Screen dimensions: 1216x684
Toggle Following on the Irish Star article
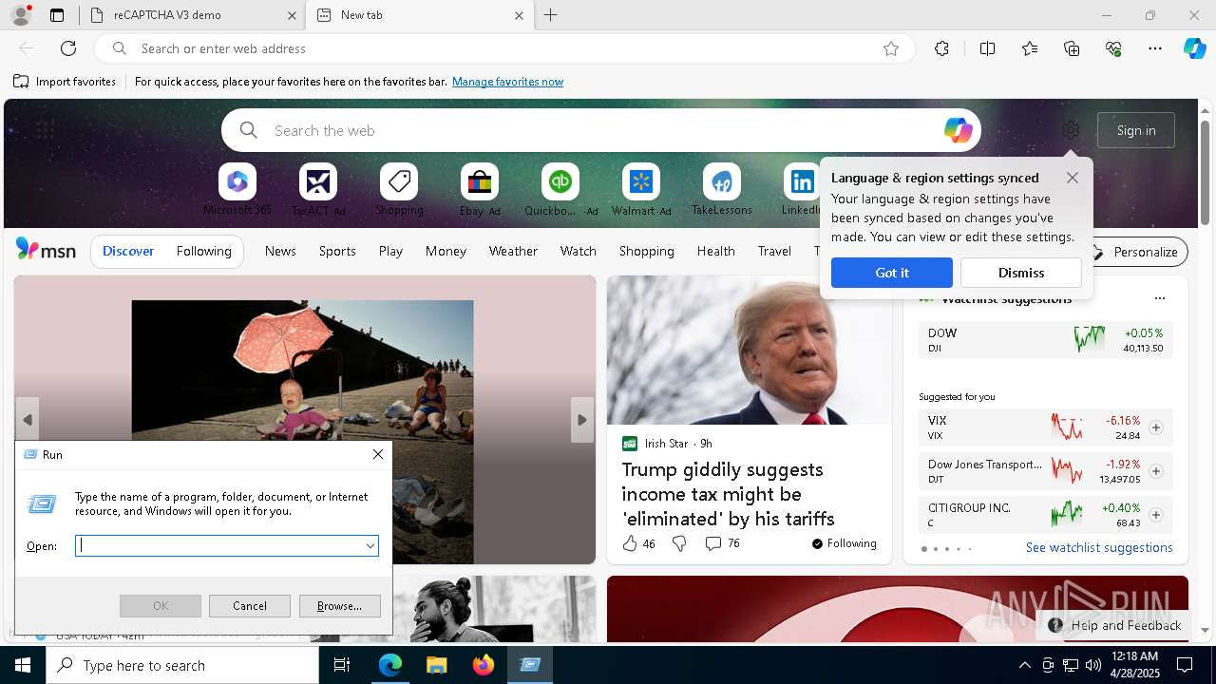click(845, 543)
